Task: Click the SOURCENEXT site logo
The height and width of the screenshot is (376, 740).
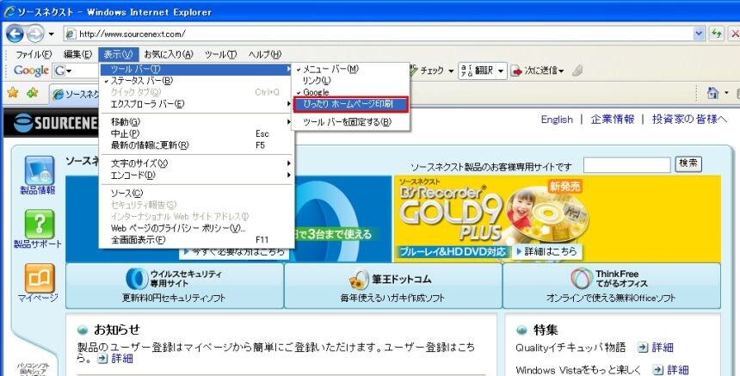Action: 56,123
